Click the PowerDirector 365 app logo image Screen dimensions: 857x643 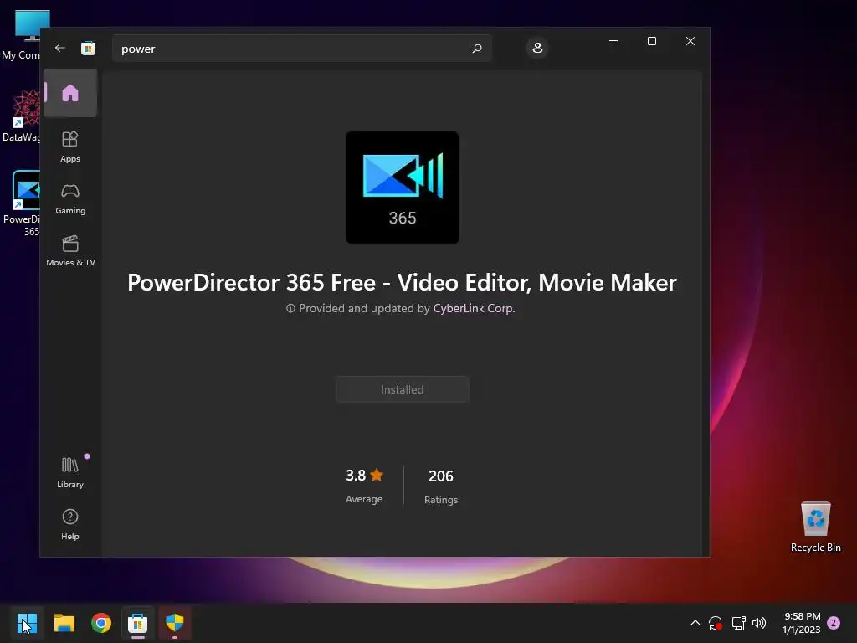point(403,188)
